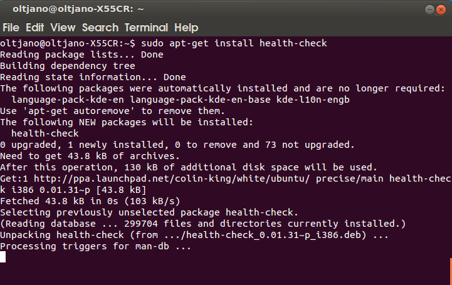452x285 pixels.
Task: Click the 'Processing triggers for man-db' line
Action: pos(95,246)
